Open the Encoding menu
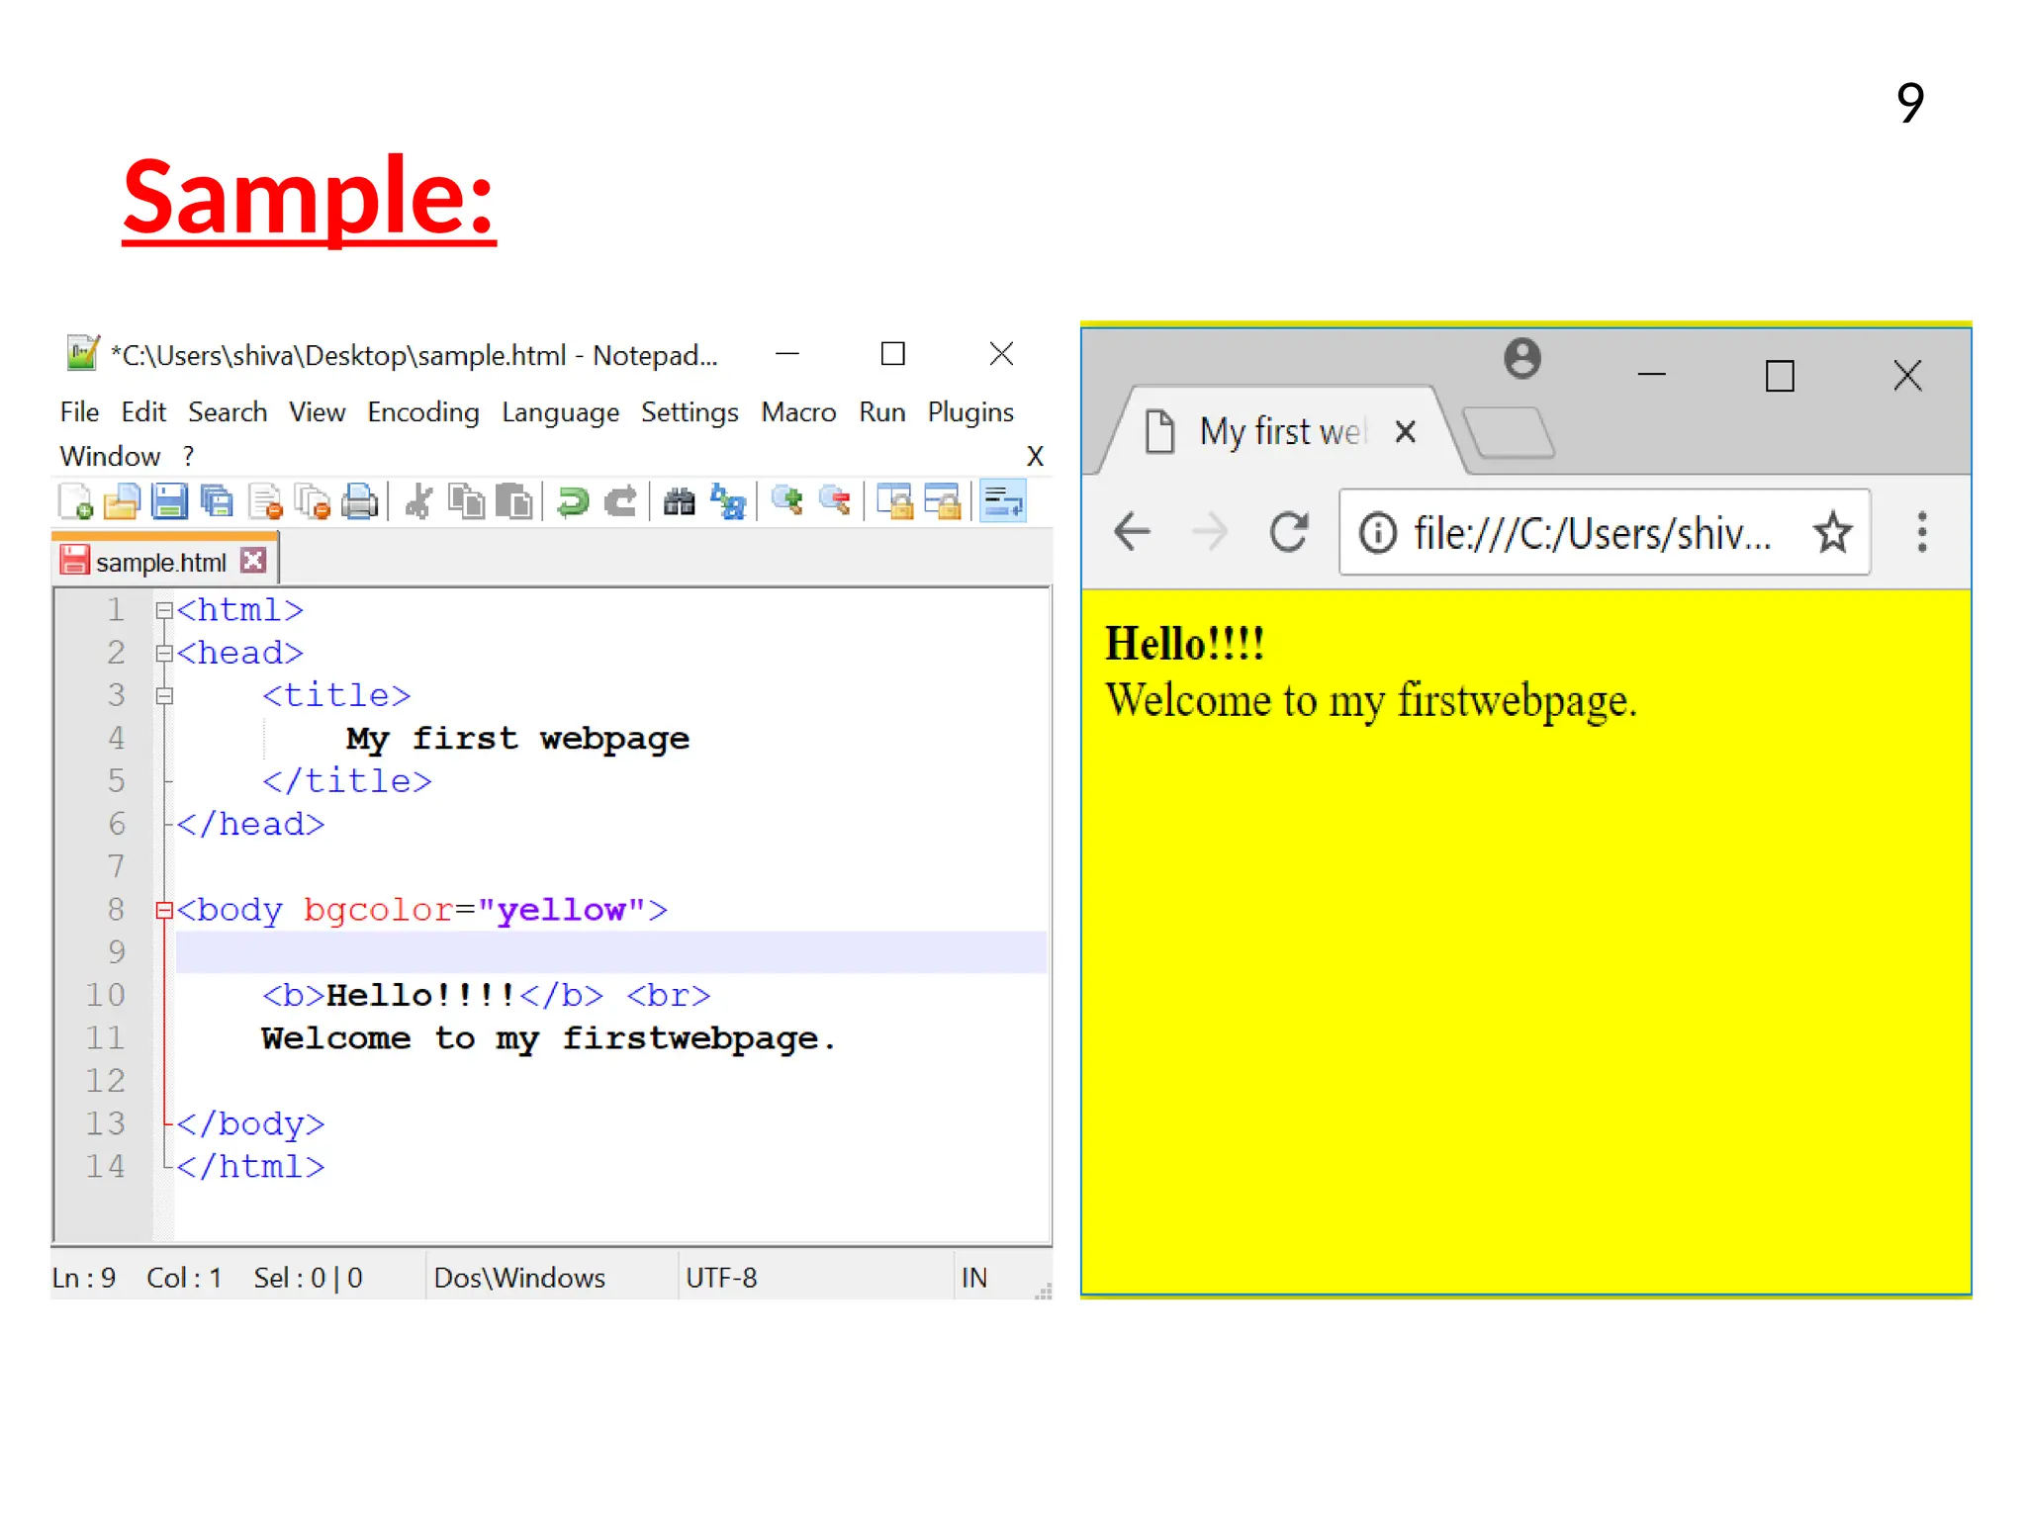Image resolution: width=2026 pixels, height=1519 pixels. 422,412
